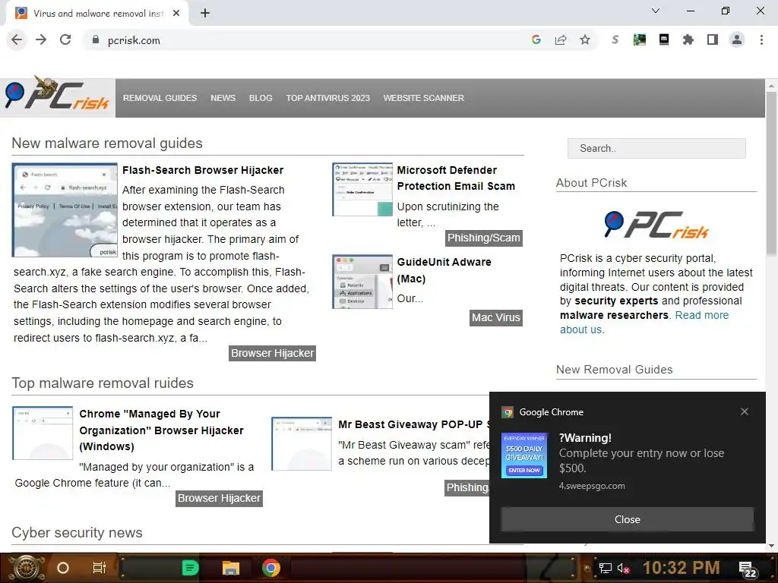778x583 pixels.
Task: Click the 4.sweepsgo.com notification source
Action: pyautogui.click(x=592, y=486)
